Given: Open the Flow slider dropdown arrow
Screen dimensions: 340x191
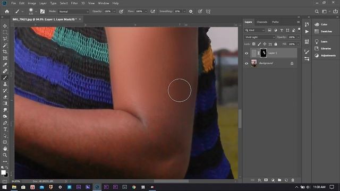Looking at the screenshot, I should [x=146, y=12].
